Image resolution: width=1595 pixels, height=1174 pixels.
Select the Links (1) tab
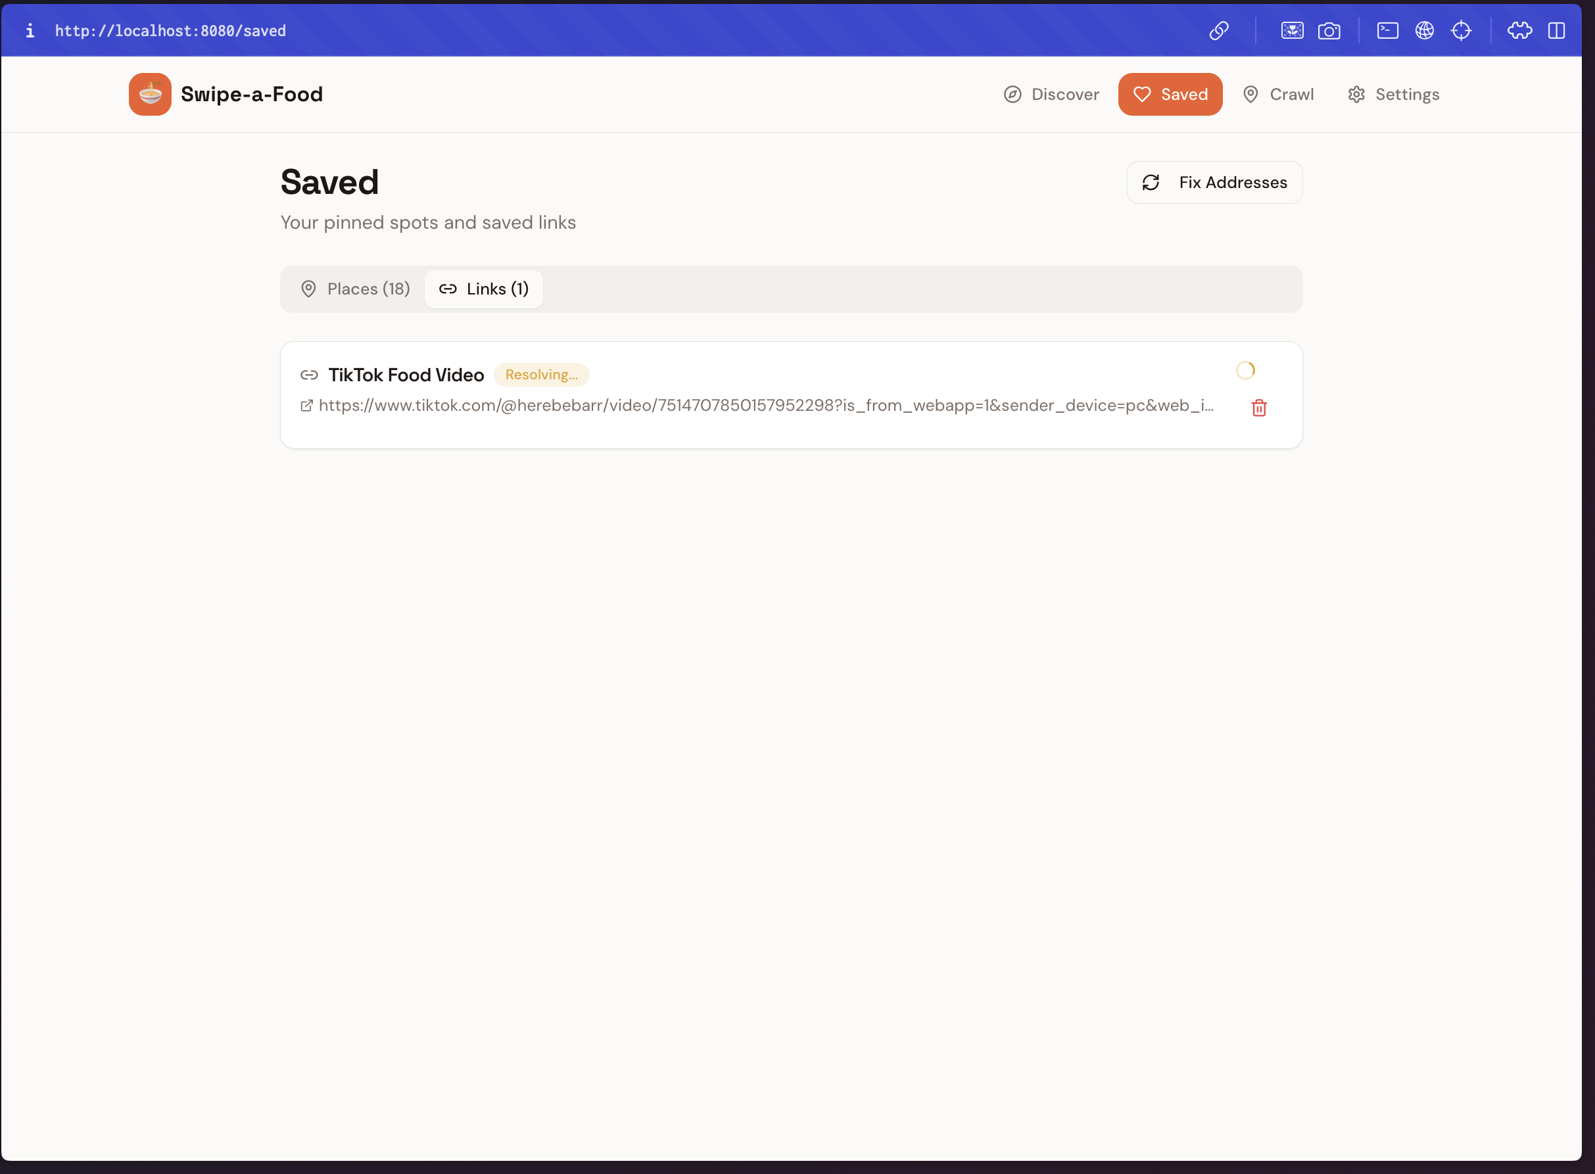483,289
